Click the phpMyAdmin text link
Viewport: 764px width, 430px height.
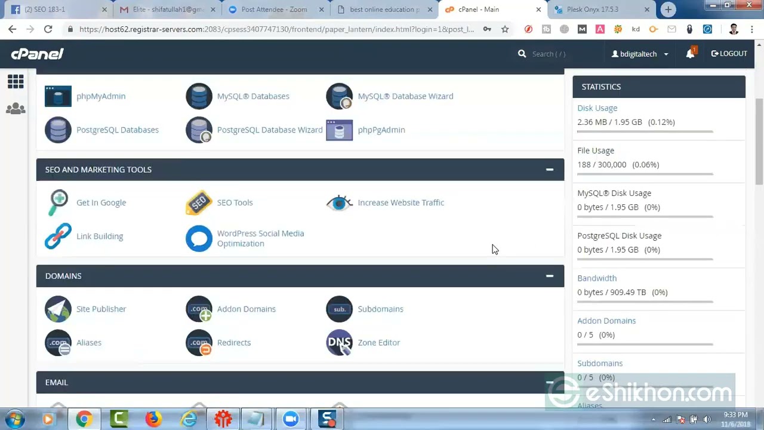[x=101, y=96]
